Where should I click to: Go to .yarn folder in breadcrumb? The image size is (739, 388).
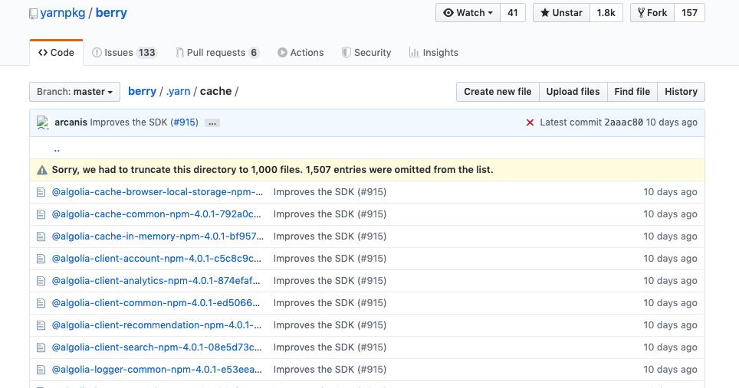pos(178,91)
